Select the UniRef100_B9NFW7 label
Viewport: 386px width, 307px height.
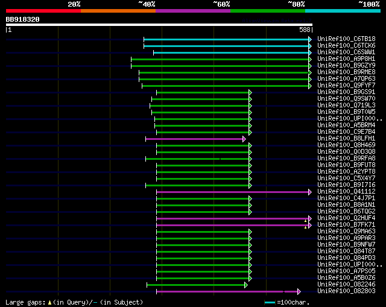(x=346, y=245)
